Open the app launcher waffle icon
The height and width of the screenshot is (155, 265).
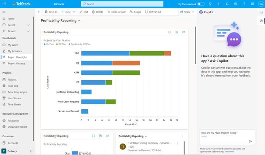point(4,4)
